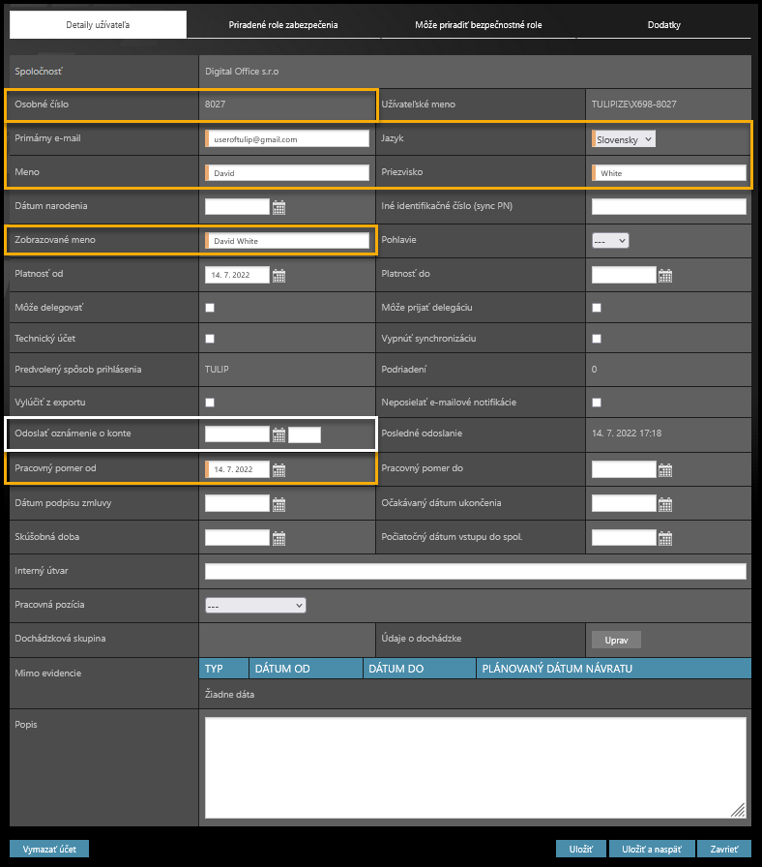Open calendar icon next to Platnosť od

278,276
